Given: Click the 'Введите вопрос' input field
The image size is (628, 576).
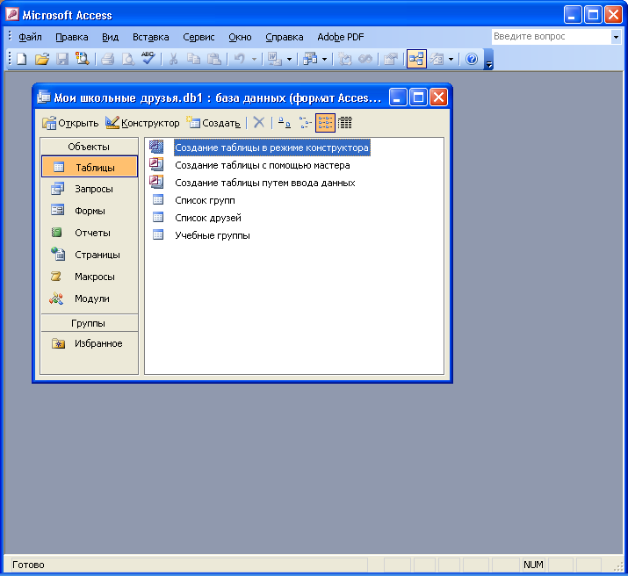Looking at the screenshot, I should point(551,37).
